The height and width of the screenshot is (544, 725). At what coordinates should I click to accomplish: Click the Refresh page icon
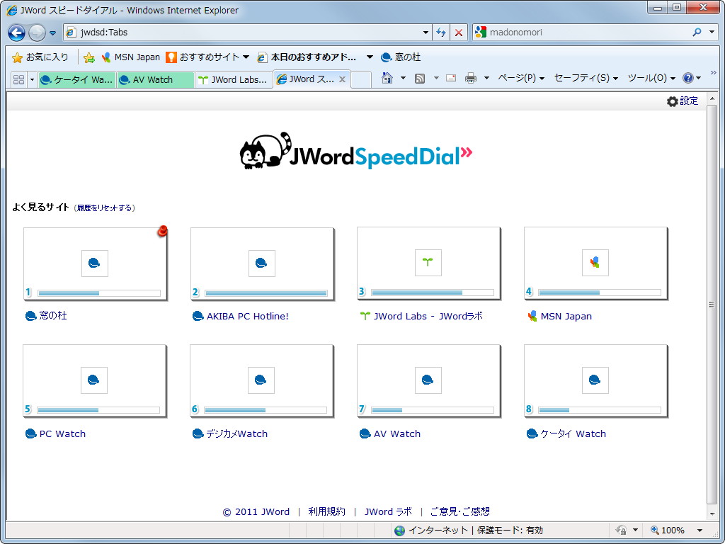point(441,33)
